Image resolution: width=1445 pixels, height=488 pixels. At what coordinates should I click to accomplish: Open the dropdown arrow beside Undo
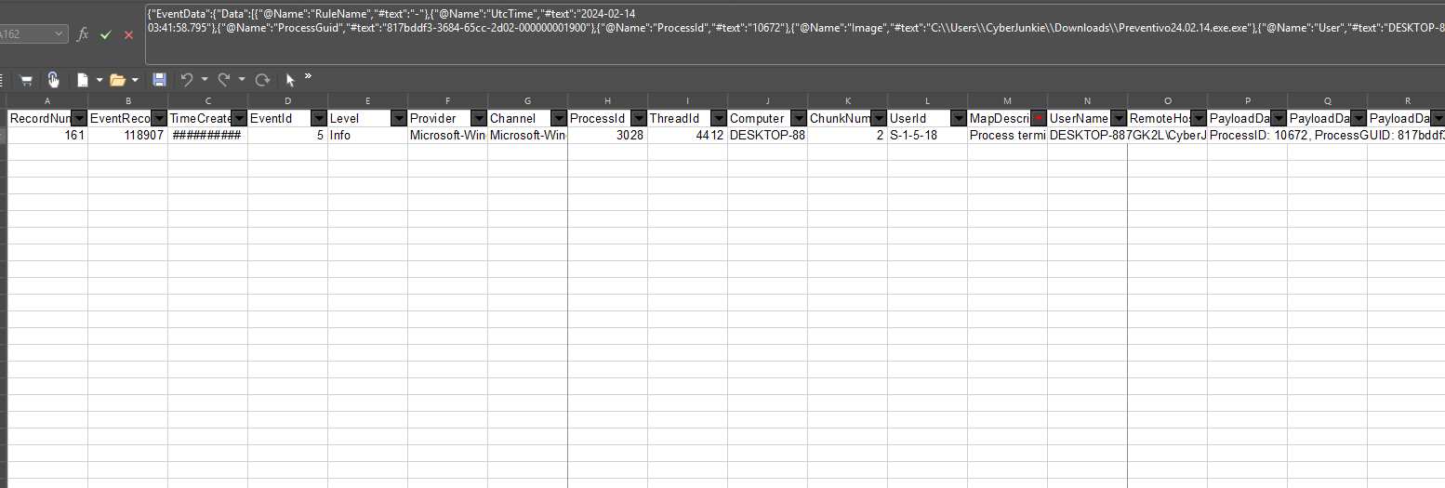click(204, 80)
